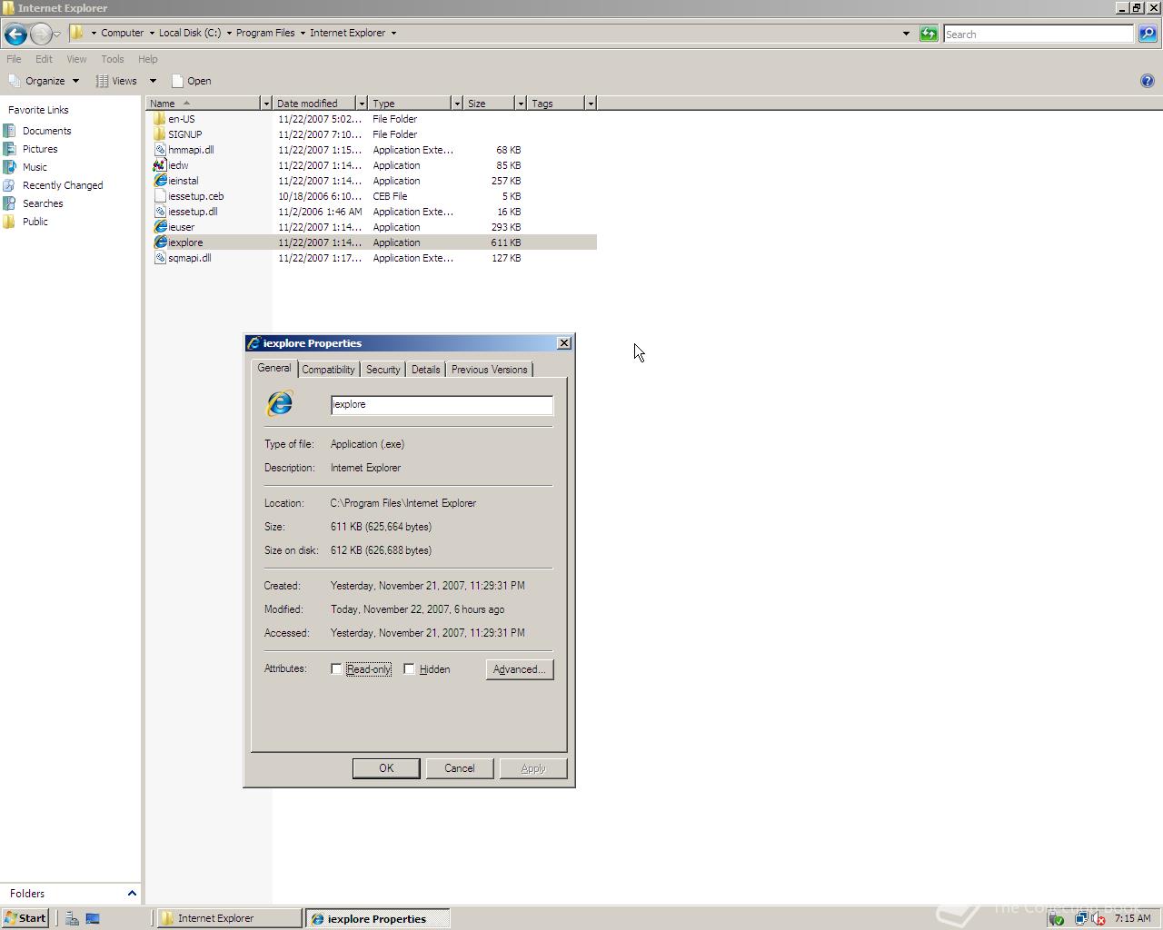The height and width of the screenshot is (930, 1163).
Task: Toggle the Read-only attribute checkbox
Action: point(336,669)
